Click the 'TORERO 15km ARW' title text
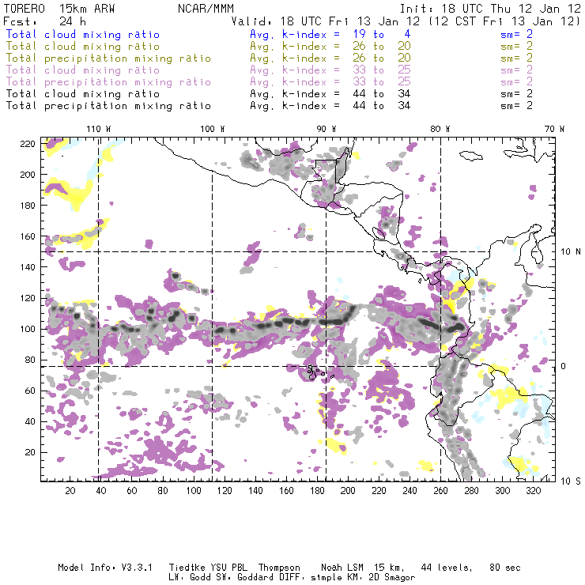Viewport: 585px width, 585px height. (59, 9)
